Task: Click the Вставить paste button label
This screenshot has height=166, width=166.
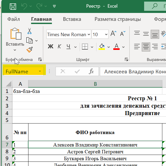Action: [15, 44]
